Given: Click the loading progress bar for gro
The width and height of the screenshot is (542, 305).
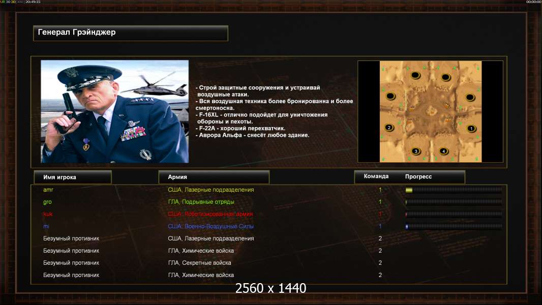Looking at the screenshot, I should click(454, 202).
